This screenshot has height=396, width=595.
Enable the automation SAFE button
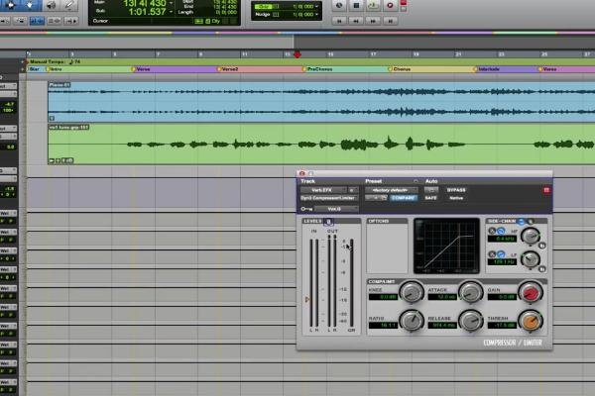click(430, 198)
